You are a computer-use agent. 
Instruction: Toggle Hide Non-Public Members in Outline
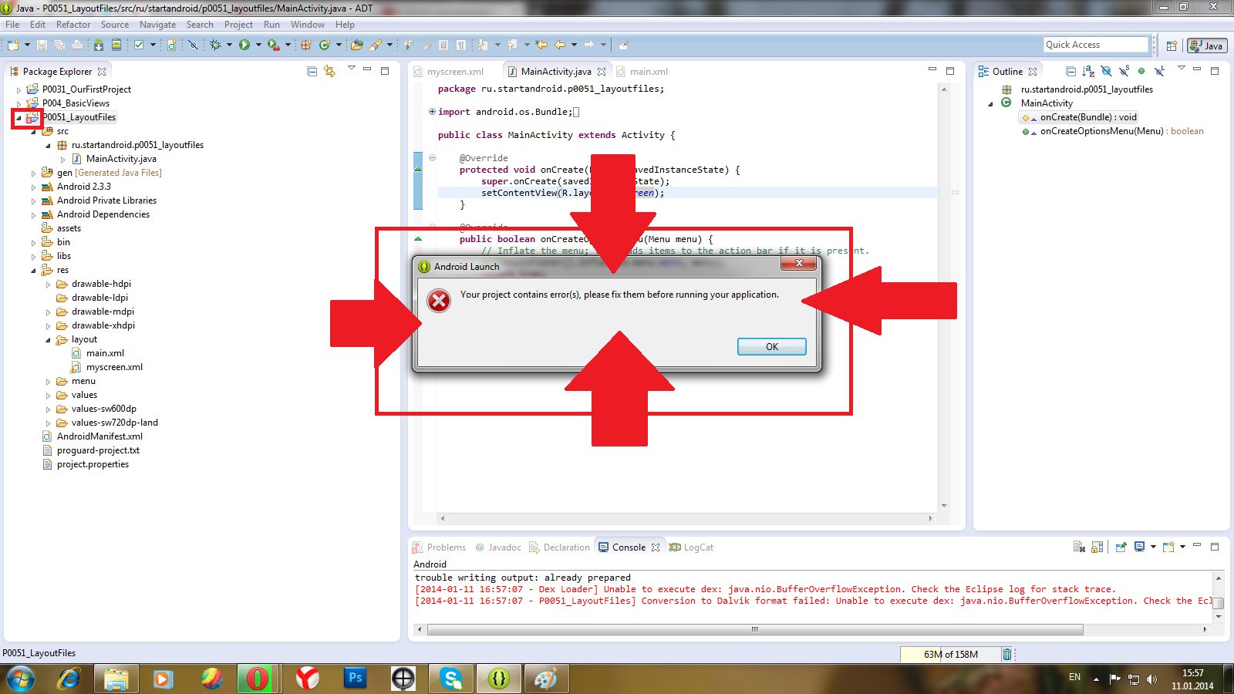[x=1141, y=71]
